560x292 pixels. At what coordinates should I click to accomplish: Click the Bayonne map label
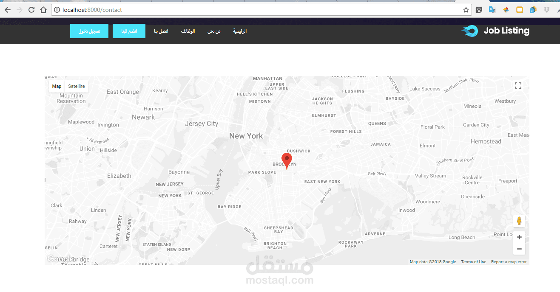pyautogui.click(x=179, y=172)
